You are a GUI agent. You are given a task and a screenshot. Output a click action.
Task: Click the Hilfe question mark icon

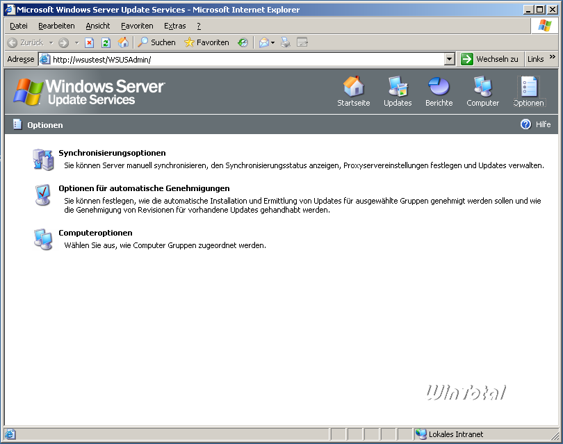point(525,124)
